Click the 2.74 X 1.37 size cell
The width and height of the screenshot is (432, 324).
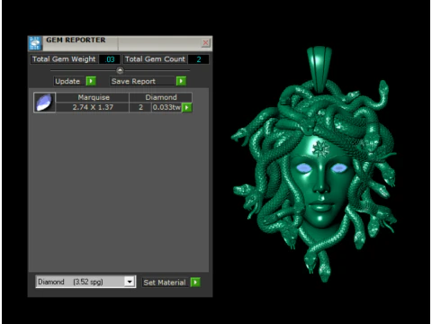(93, 107)
